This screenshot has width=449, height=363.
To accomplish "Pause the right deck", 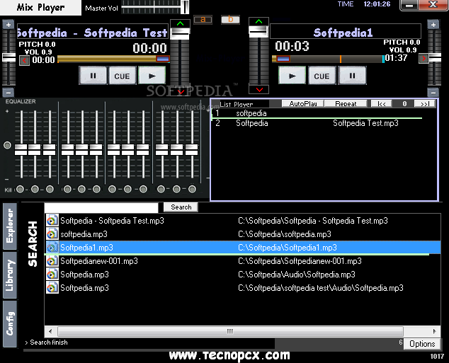I will click(352, 76).
